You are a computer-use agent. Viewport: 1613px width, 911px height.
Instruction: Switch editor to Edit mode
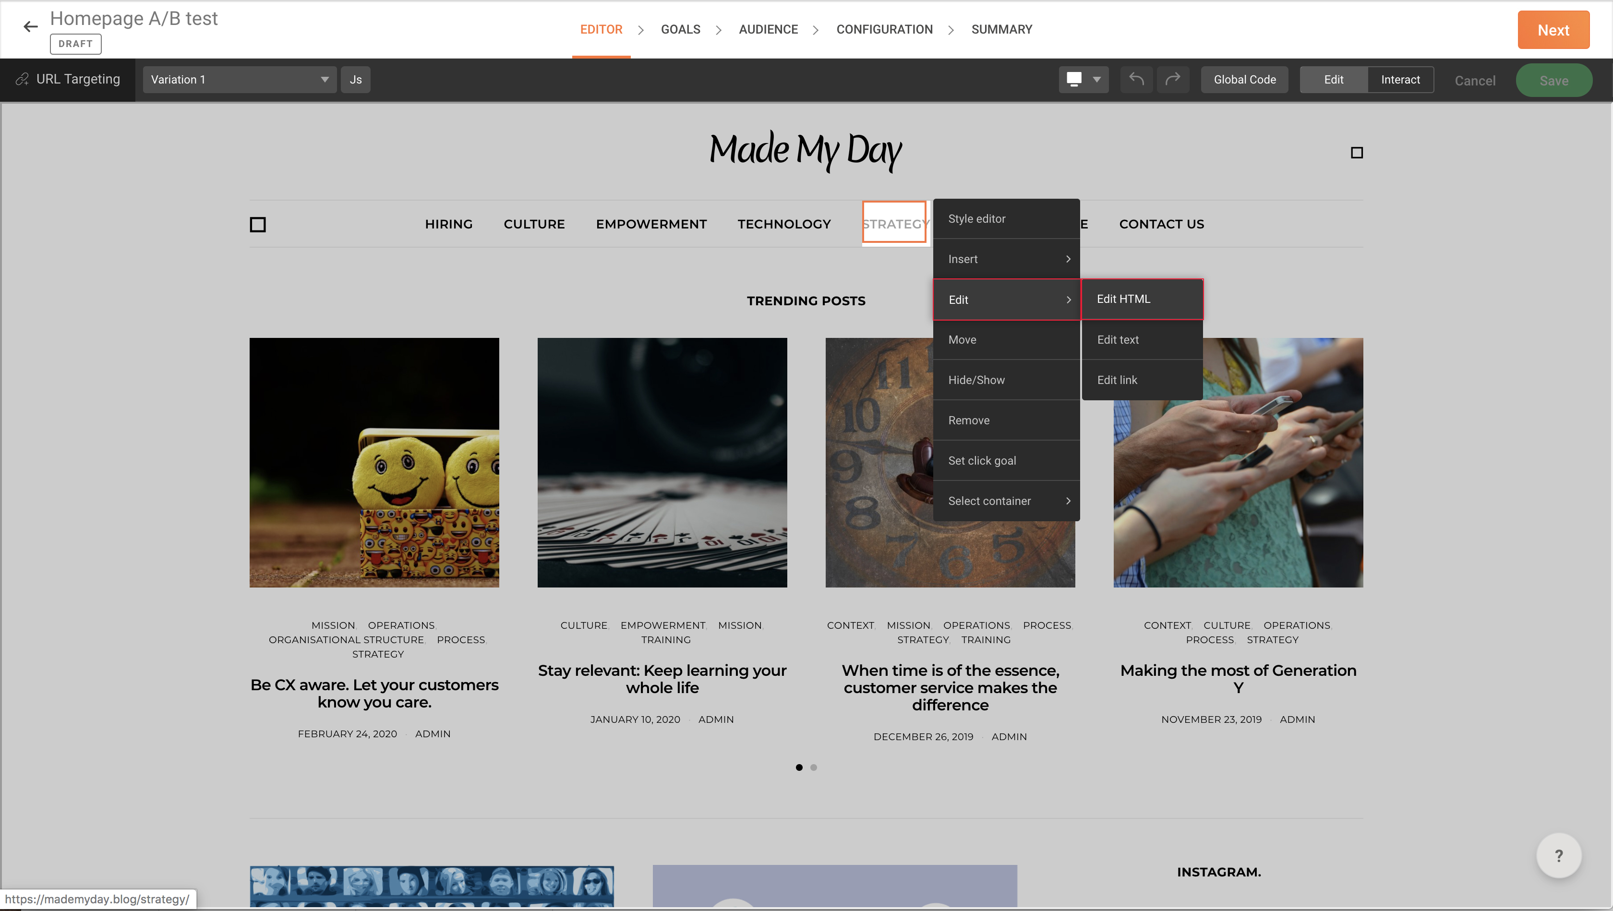click(x=1333, y=80)
